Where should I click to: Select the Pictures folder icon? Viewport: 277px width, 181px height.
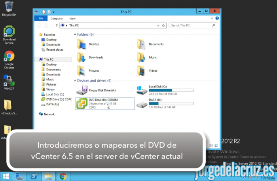[82, 71]
